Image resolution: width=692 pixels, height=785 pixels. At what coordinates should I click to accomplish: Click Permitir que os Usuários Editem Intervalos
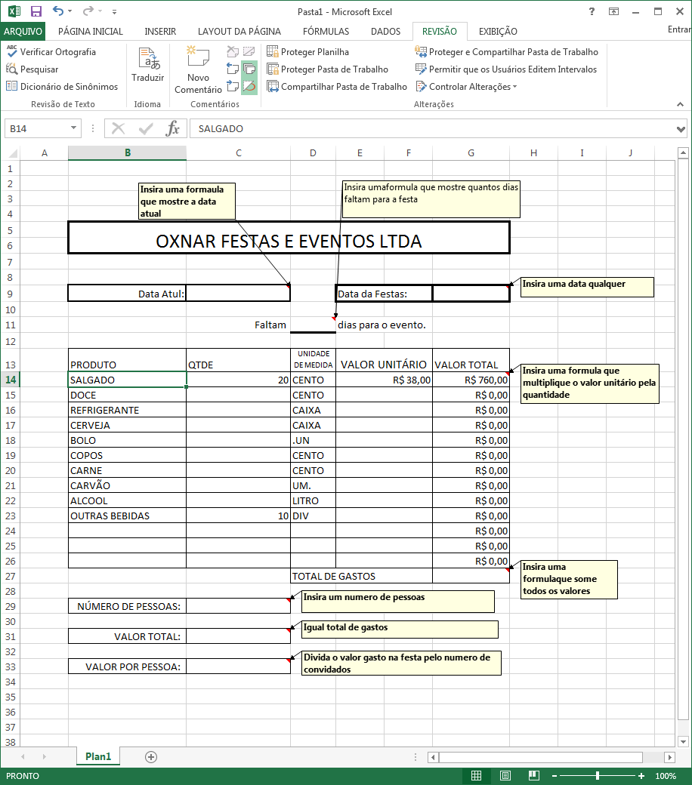(x=506, y=69)
